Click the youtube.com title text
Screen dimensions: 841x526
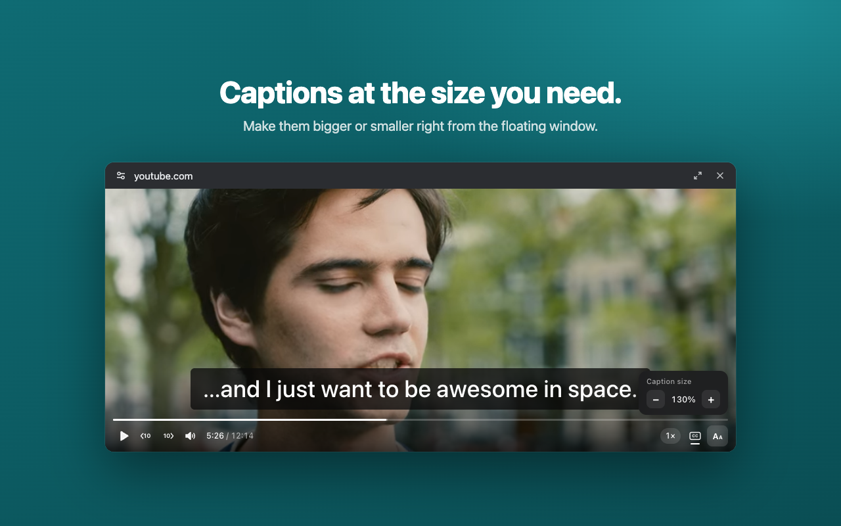coord(164,176)
